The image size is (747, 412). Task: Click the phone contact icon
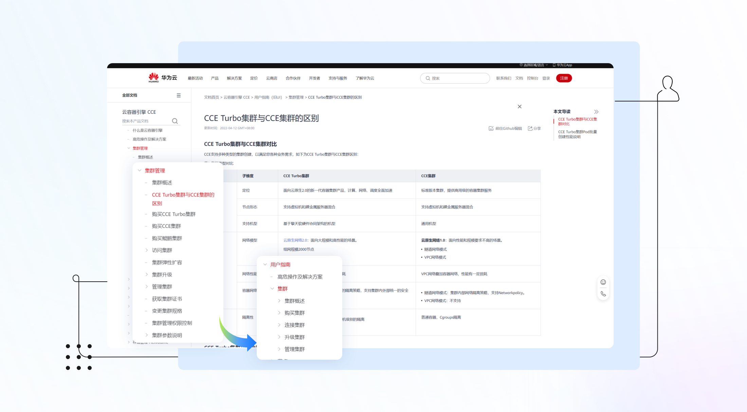click(x=603, y=294)
